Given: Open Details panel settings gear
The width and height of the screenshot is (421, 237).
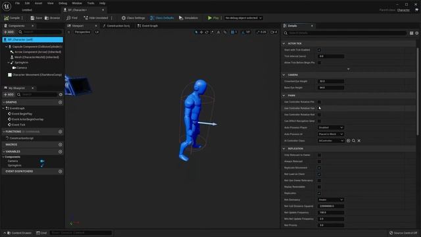Looking at the screenshot, I should click(416, 33).
